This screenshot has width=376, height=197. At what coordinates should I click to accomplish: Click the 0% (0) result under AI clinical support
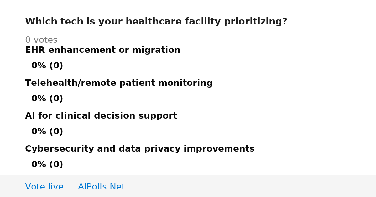47,132
